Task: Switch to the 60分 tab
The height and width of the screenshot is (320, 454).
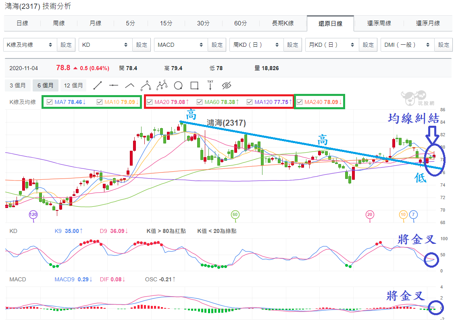Action: [x=241, y=23]
